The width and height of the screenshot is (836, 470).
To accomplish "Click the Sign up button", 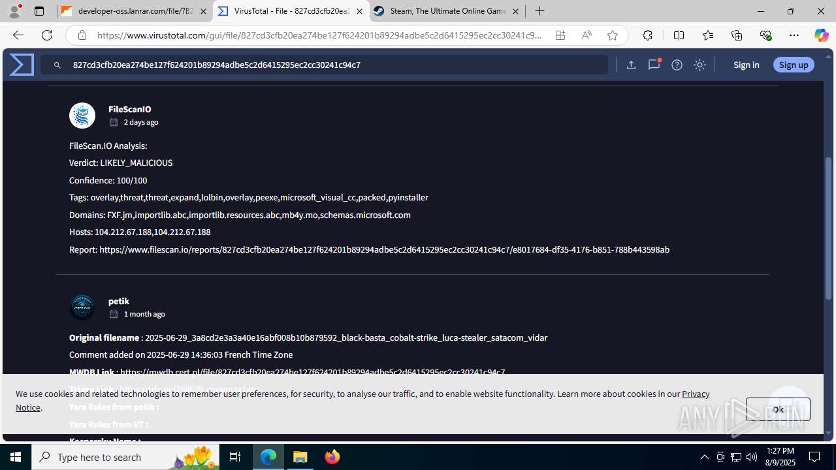I will pyautogui.click(x=794, y=65).
